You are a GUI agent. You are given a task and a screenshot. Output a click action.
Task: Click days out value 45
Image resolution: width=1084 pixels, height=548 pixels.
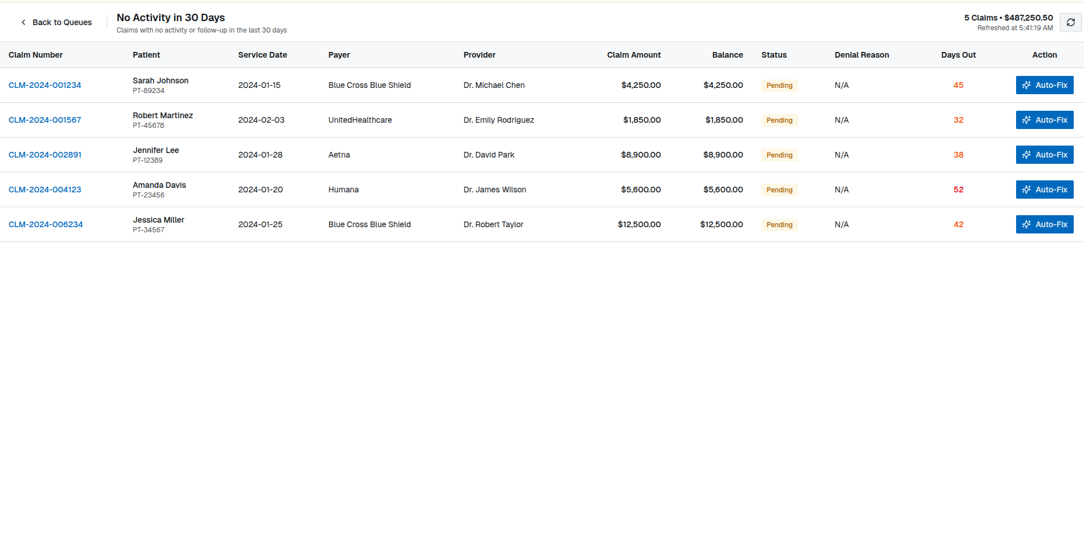click(x=958, y=85)
